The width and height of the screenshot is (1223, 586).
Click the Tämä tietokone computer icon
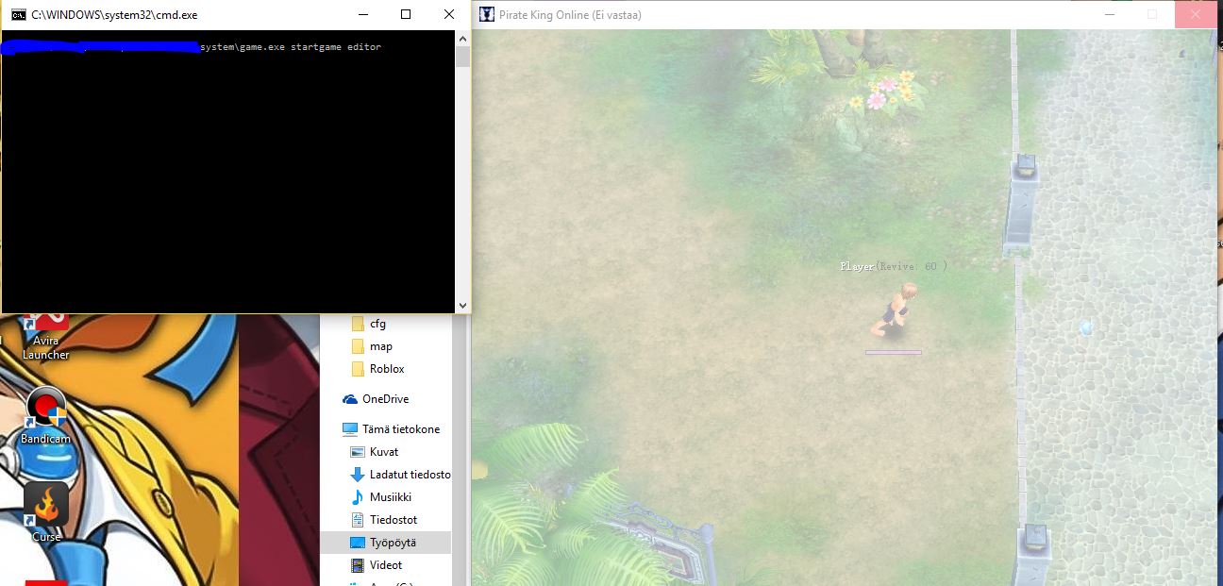coord(350,429)
